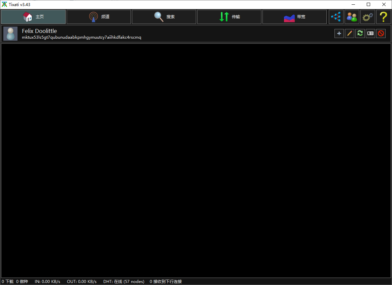Click the 0 做种 status entry
392x285 pixels.
click(22, 282)
